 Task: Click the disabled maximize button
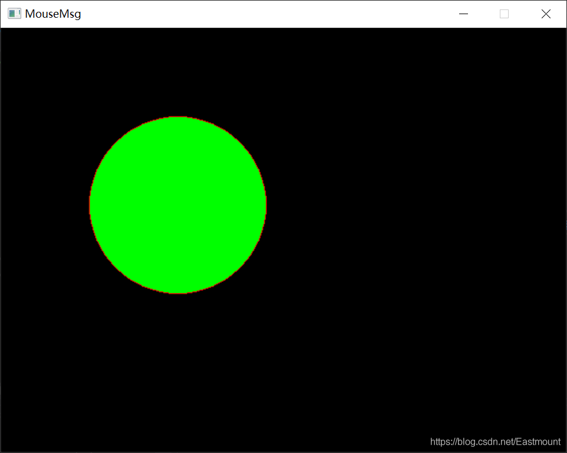[x=504, y=14]
